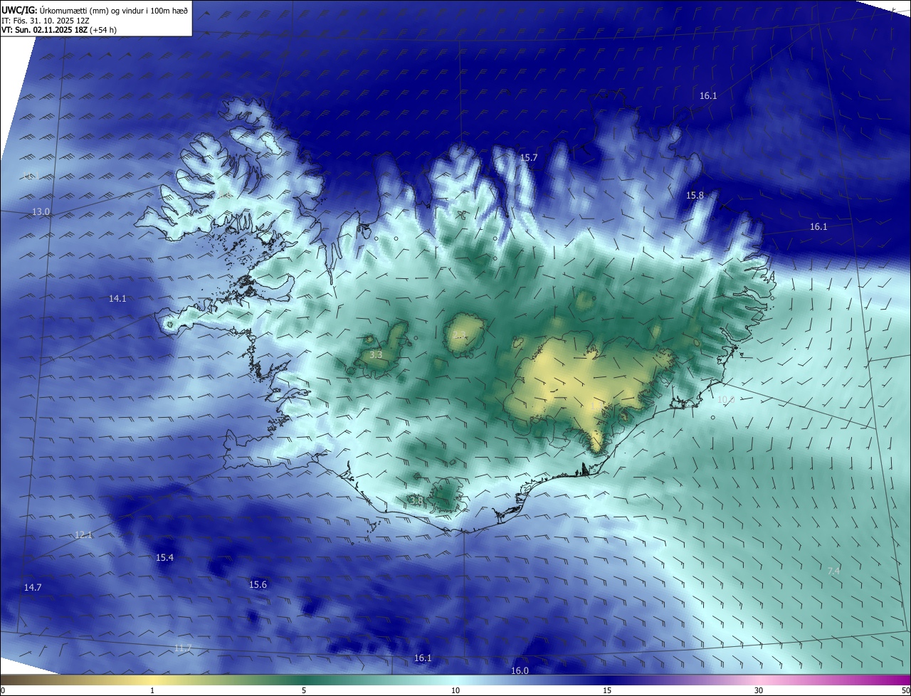Click the 15.4 value label
This screenshot has width=911, height=696.
pos(164,557)
